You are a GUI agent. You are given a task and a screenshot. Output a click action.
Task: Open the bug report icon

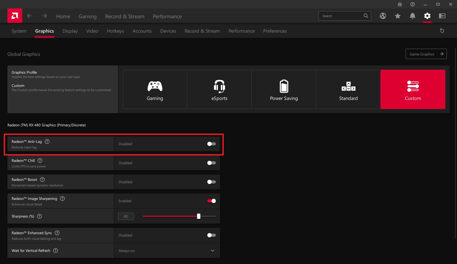(x=400, y=4)
